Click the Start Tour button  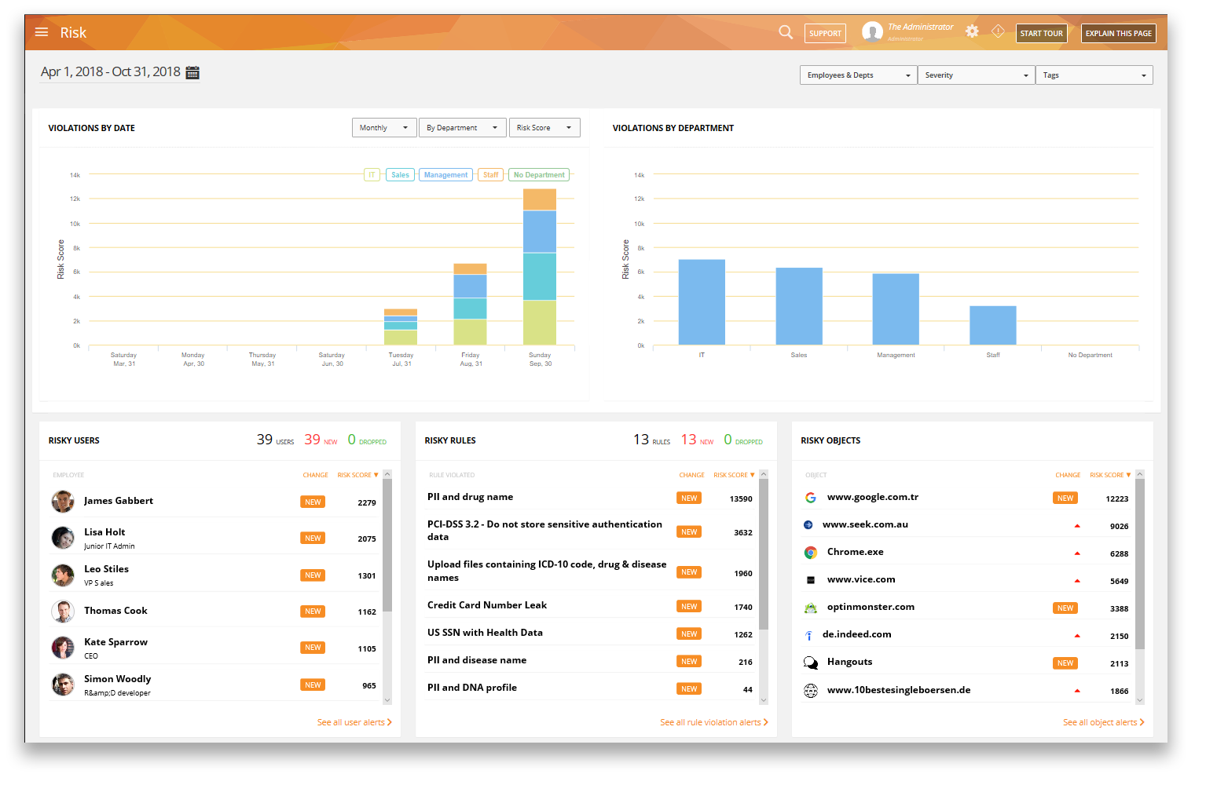(1041, 34)
